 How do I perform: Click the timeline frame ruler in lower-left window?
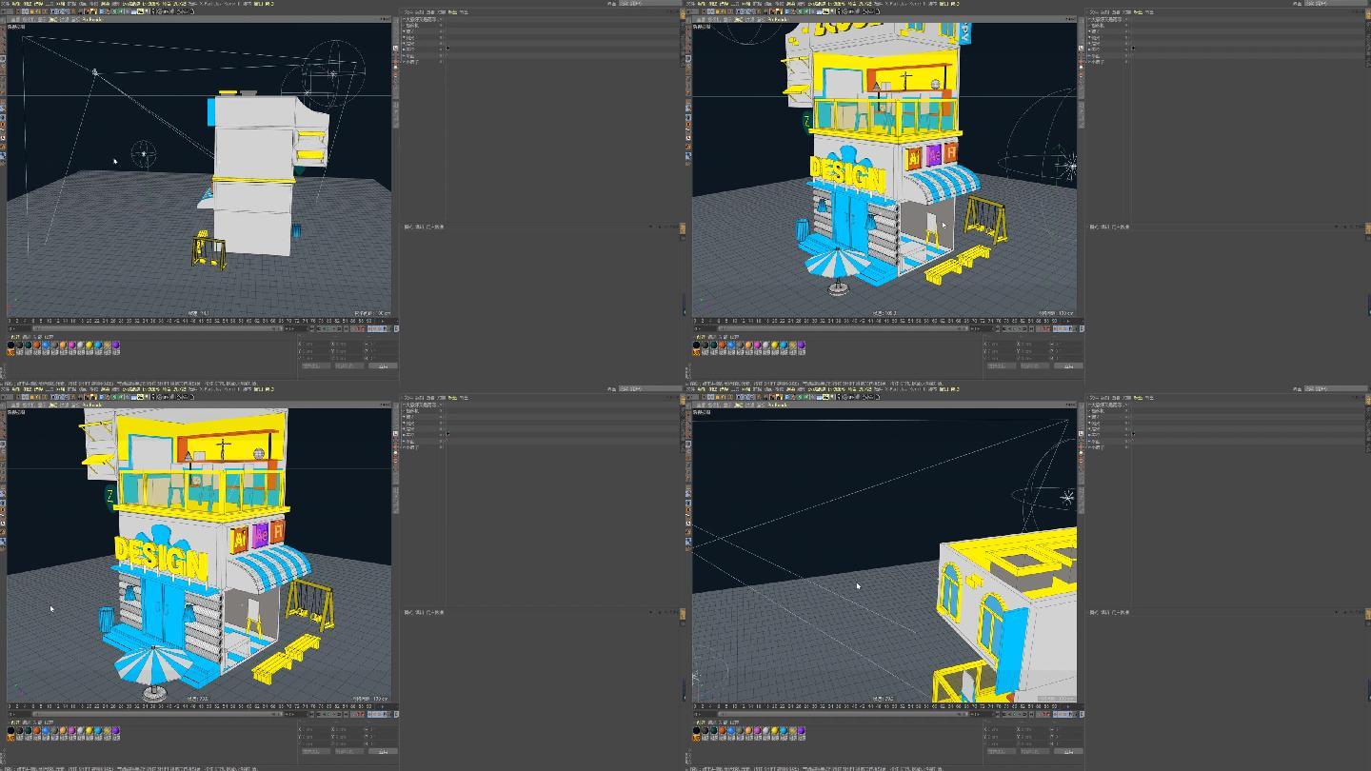pos(199,706)
